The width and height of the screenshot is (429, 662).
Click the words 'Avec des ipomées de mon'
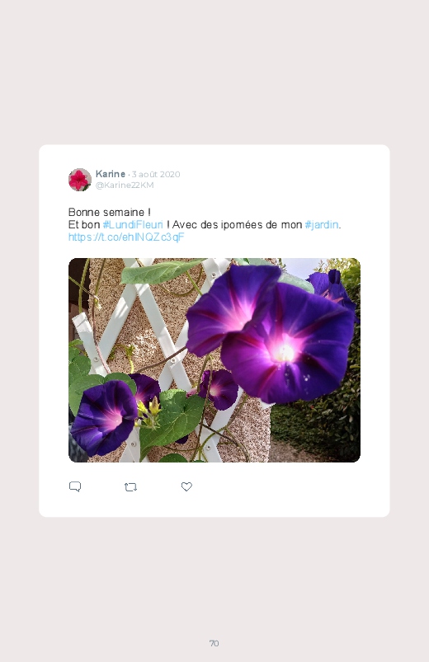click(x=237, y=224)
